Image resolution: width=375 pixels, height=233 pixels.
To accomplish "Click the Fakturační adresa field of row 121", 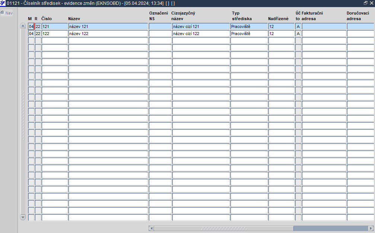I will (324, 26).
